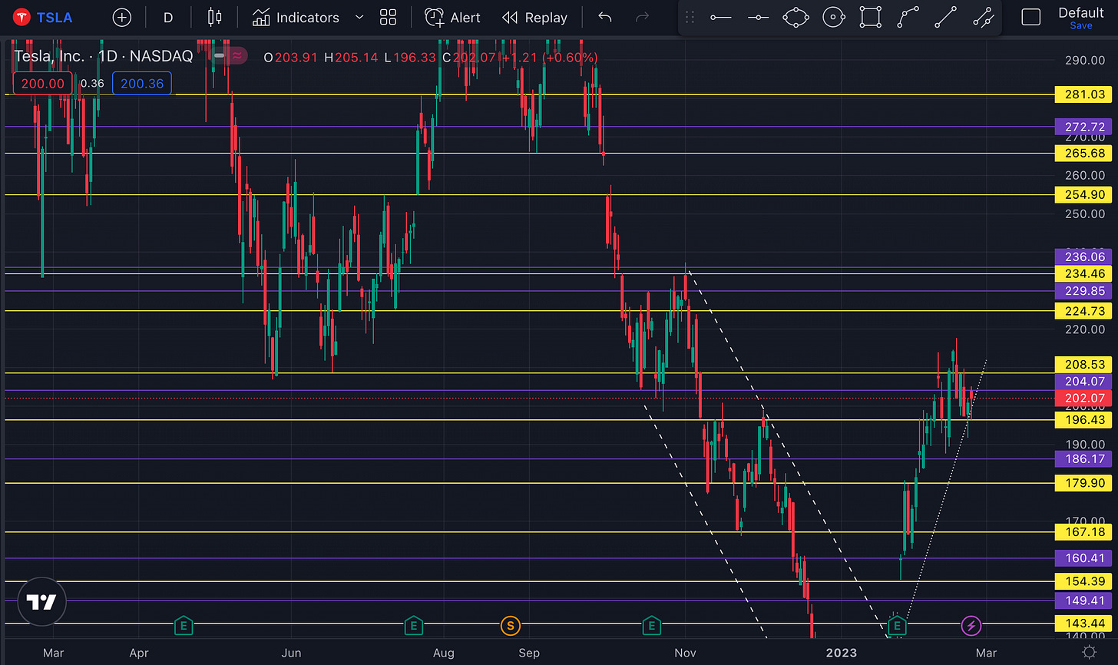This screenshot has height=665, width=1118.
Task: Undo the last chart action
Action: coord(605,17)
